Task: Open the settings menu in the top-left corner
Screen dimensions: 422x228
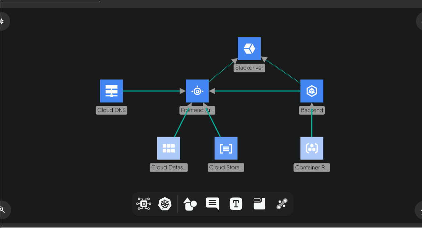Action: [3, 21]
